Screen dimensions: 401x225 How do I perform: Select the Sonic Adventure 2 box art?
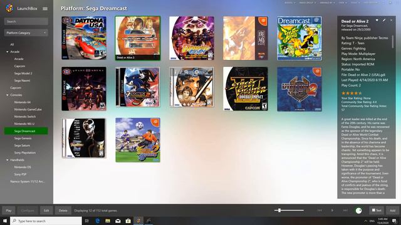tap(138, 87)
